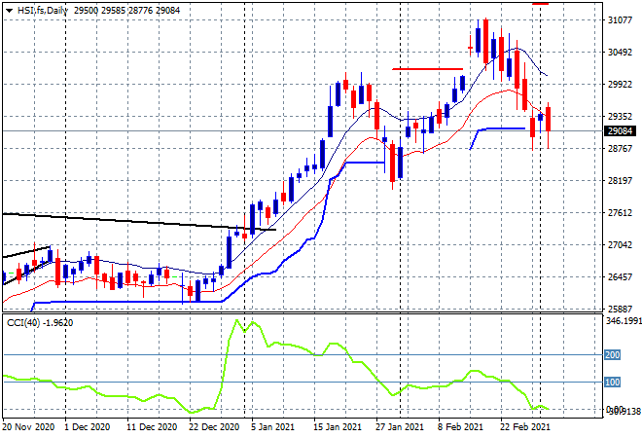Viewport: 642px width, 438px height.
Task: Click the 25887 price axis label
Action: click(620, 309)
